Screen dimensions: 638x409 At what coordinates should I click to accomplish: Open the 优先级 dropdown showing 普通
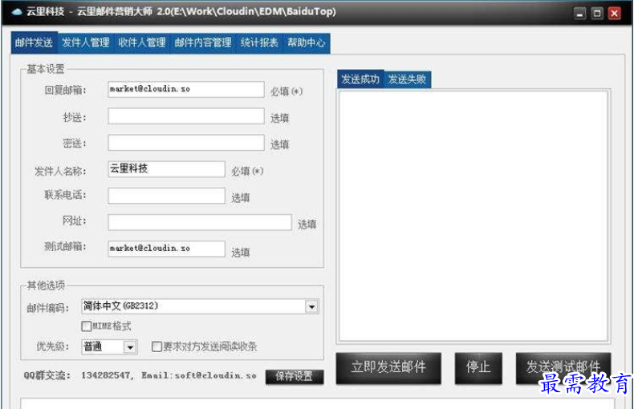point(109,346)
